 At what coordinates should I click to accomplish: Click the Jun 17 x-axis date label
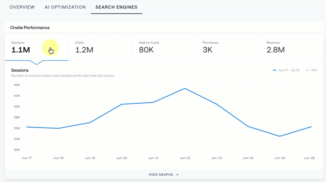pos(27,158)
